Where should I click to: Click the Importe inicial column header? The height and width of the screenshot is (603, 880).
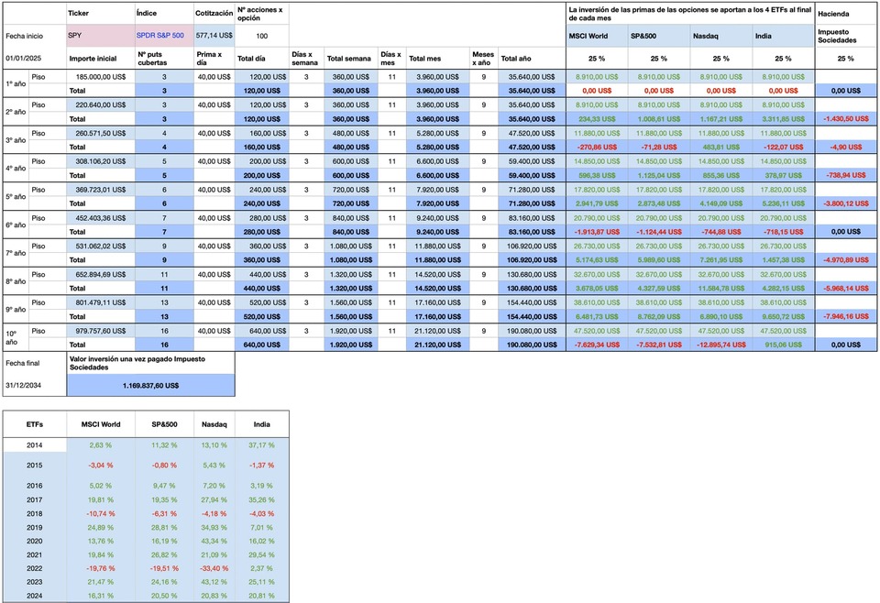click(x=101, y=59)
